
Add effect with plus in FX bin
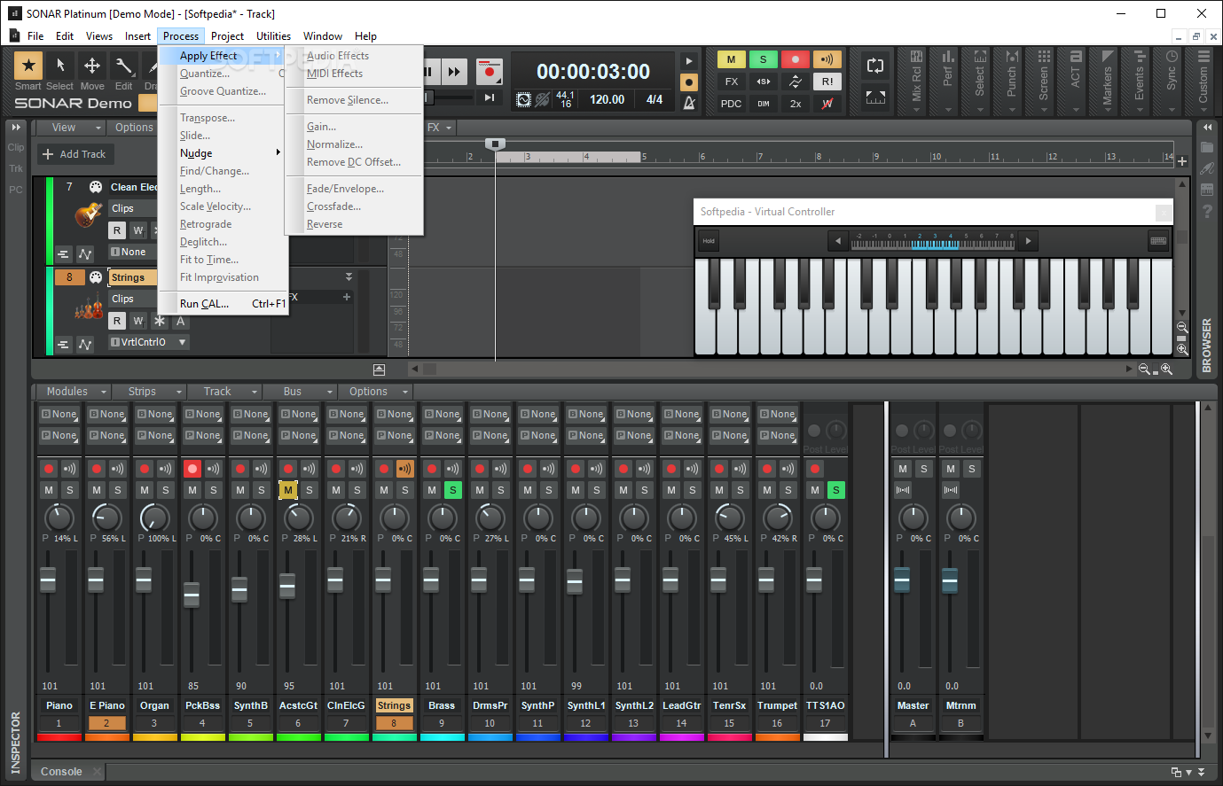(x=347, y=297)
